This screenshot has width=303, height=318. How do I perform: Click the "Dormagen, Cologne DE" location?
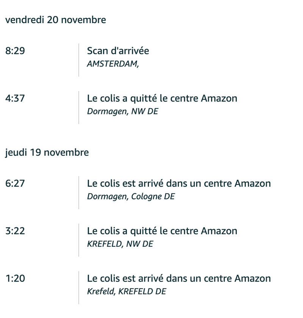[x=131, y=197]
